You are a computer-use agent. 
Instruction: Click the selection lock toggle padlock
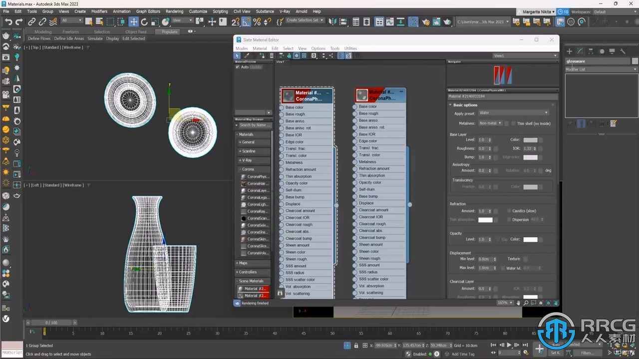tap(356, 345)
